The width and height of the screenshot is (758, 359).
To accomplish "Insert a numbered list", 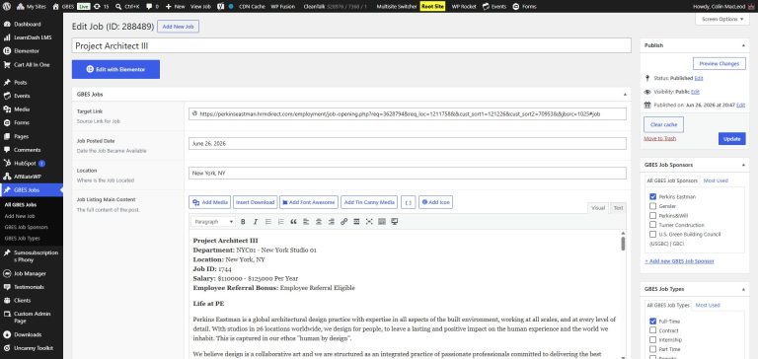I will click(281, 222).
